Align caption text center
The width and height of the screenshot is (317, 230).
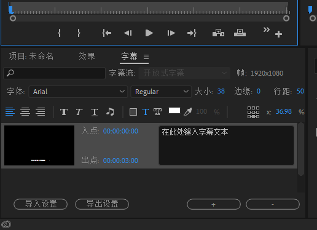[x=25, y=112]
